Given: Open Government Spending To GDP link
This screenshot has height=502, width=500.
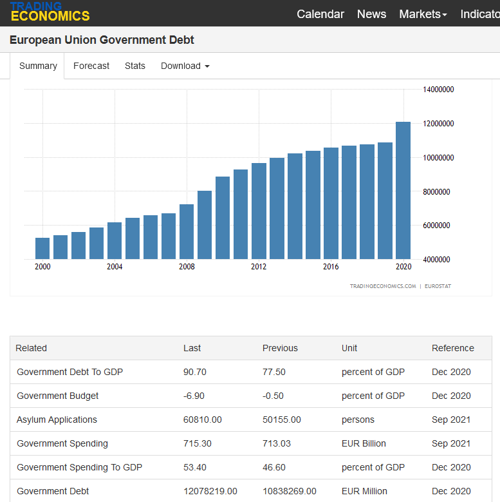Looking at the screenshot, I should [79, 467].
